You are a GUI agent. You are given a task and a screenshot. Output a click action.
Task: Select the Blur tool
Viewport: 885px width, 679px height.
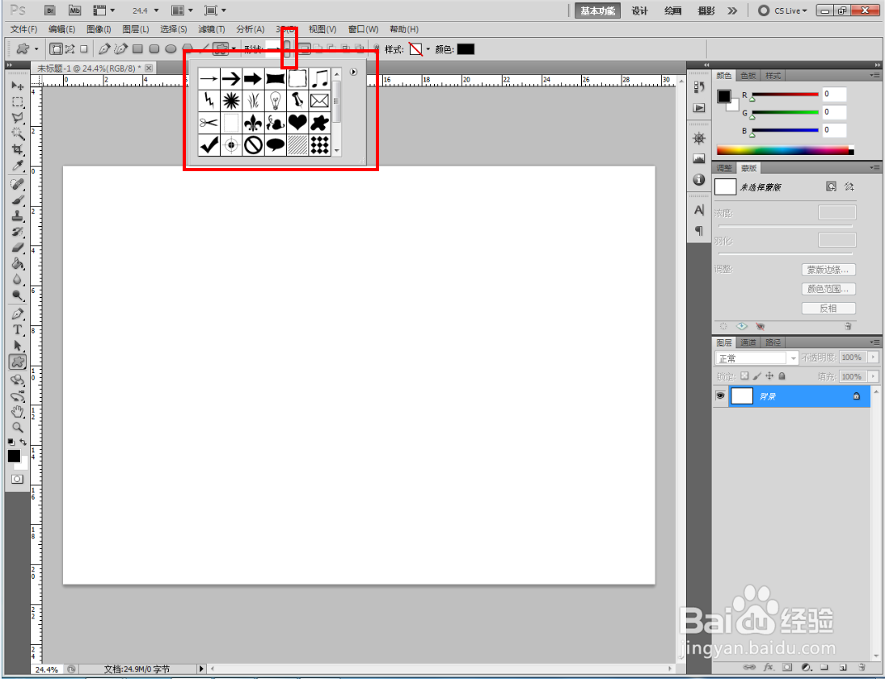[18, 279]
